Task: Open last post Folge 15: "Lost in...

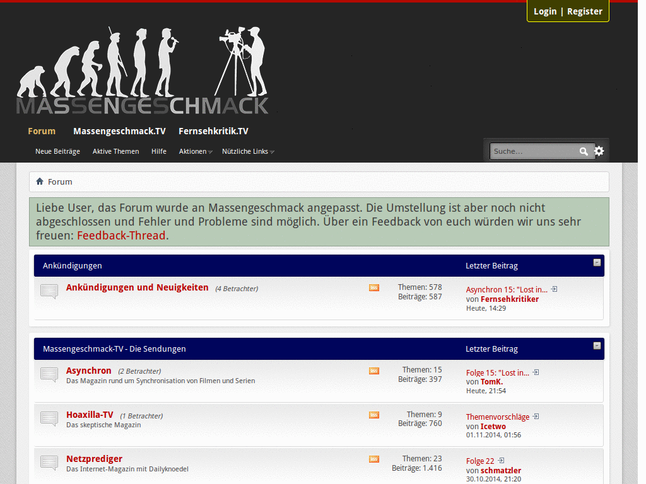Action: (x=498, y=373)
